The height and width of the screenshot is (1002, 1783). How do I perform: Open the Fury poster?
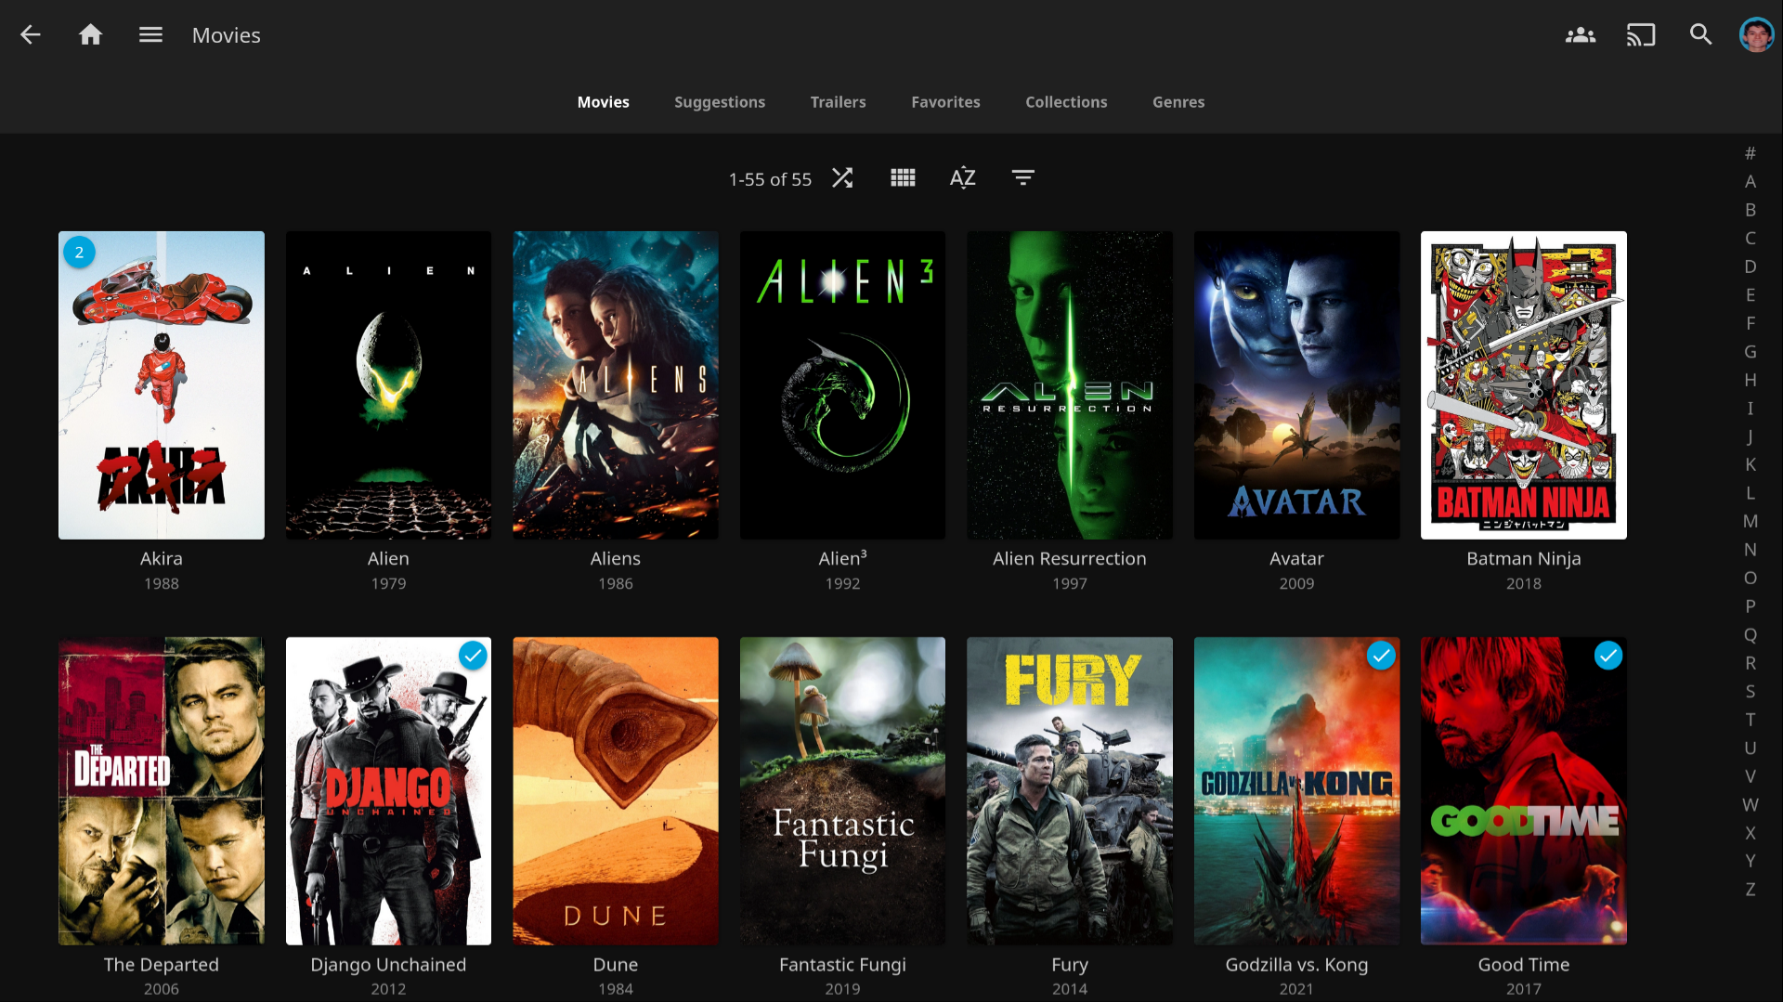pos(1070,791)
